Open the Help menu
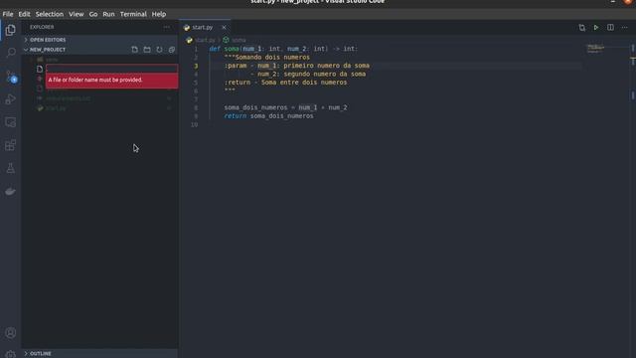Image resolution: width=636 pixels, height=358 pixels. 159,14
